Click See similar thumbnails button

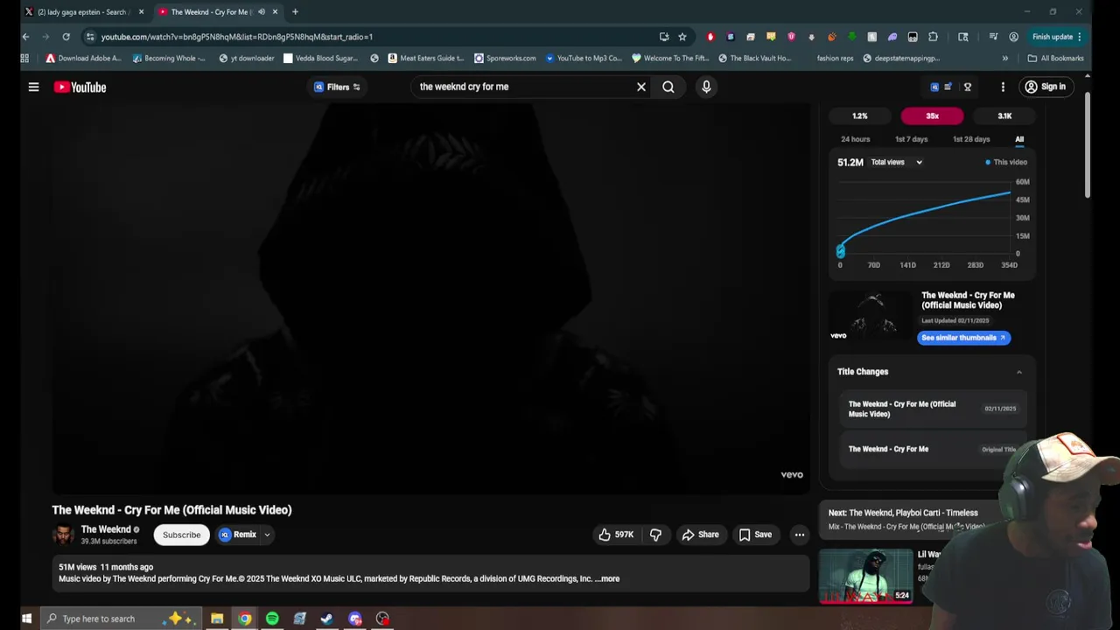coord(963,338)
